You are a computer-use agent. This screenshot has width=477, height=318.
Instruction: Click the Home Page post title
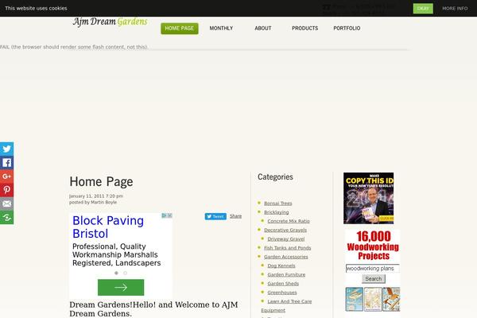tap(101, 182)
